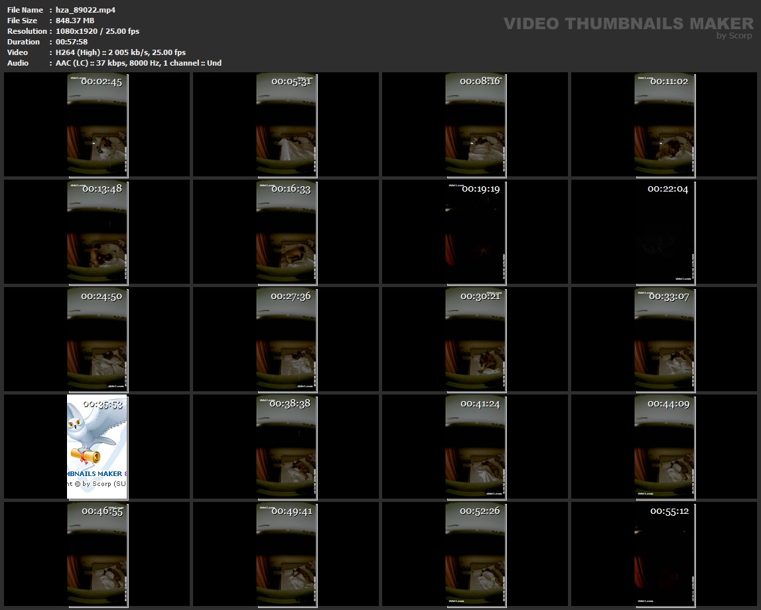
Task: Click the owl logo frame at 00:35:53
Action: click(x=97, y=447)
